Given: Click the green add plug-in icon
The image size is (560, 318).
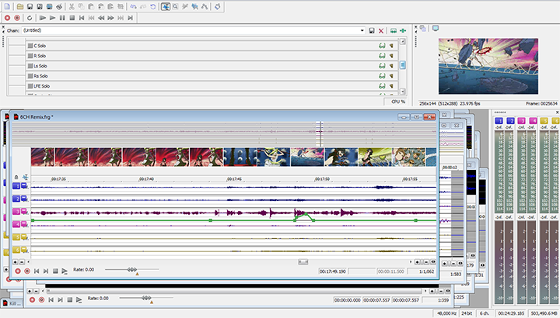Looking at the screenshot, I should coord(404,30).
